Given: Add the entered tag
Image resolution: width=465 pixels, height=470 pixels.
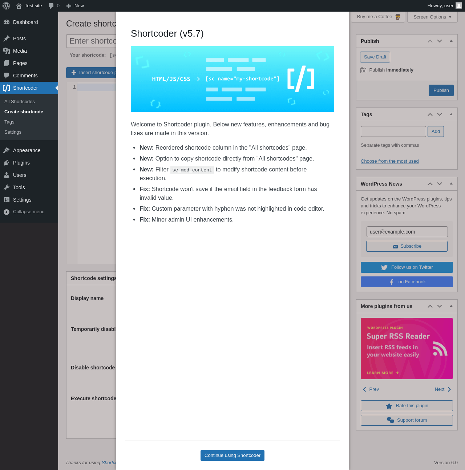Looking at the screenshot, I should (x=436, y=131).
